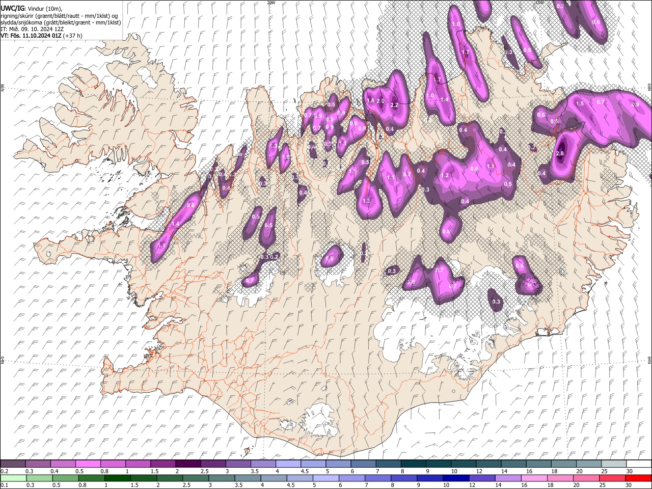Select the 18 label in the top legend row

[x=554, y=471]
